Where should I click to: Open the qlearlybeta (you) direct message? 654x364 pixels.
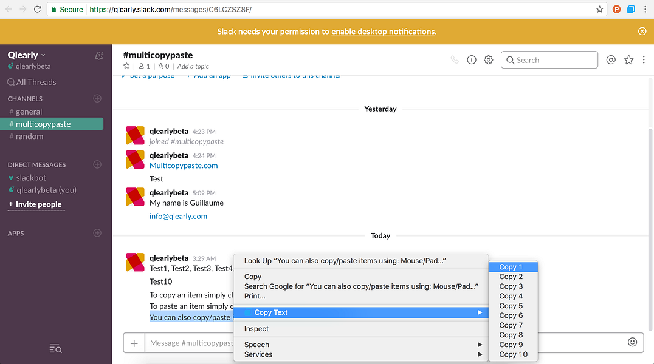click(x=42, y=190)
